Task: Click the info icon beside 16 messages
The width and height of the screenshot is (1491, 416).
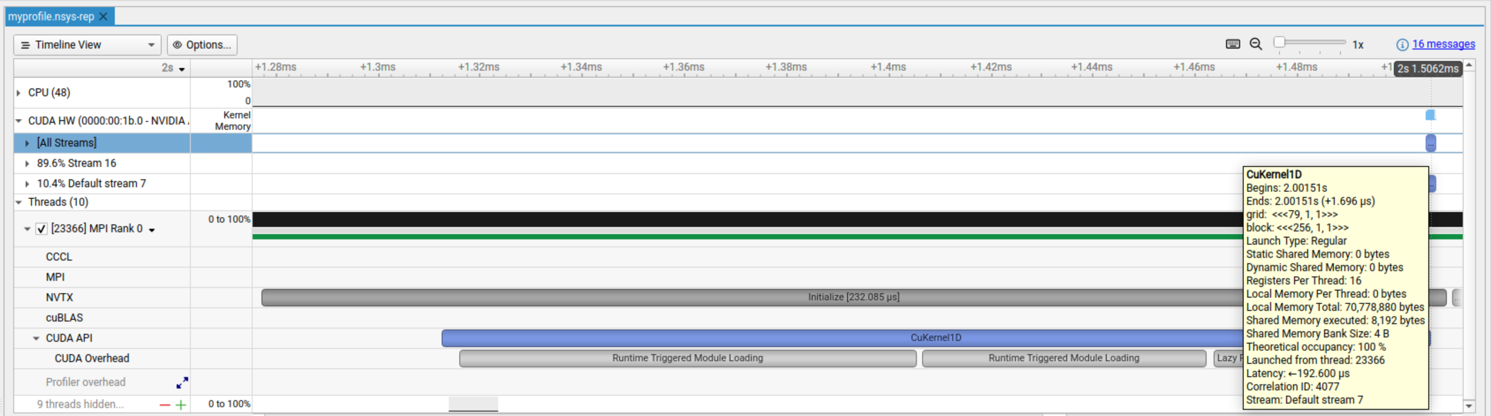Action: (1402, 44)
